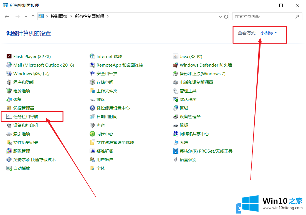The image size is (306, 215).
Task: Open the 英特尔® 快速存储技术 link
Action: [35, 160]
